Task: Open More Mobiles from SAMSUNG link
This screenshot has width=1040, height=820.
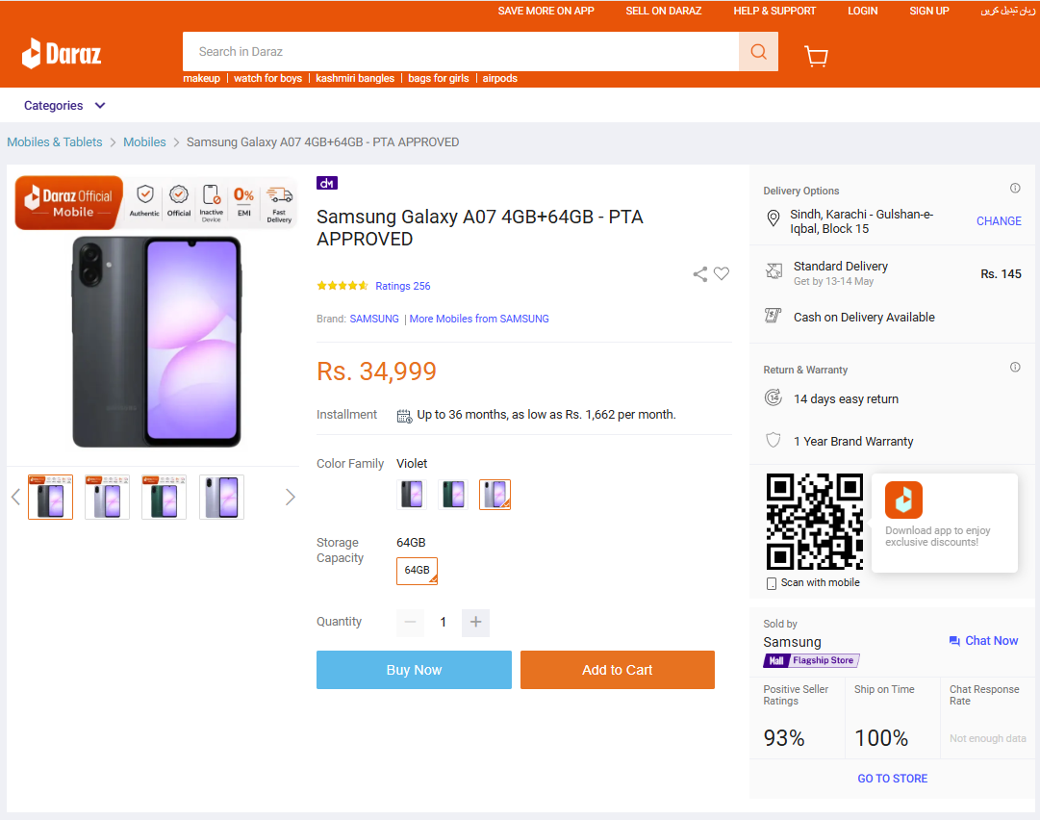Action: [x=479, y=319]
